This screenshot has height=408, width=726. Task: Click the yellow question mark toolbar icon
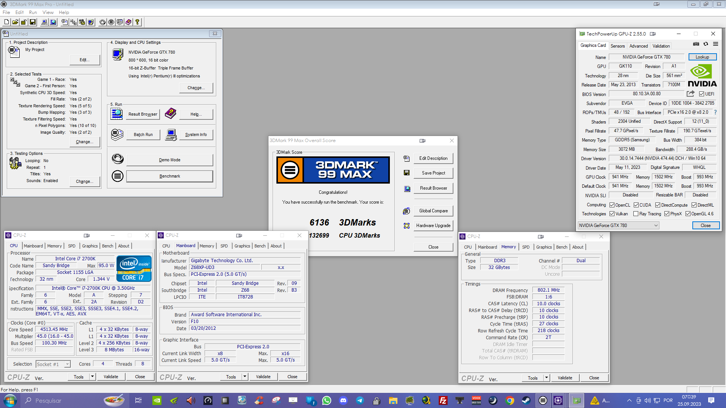[137, 22]
